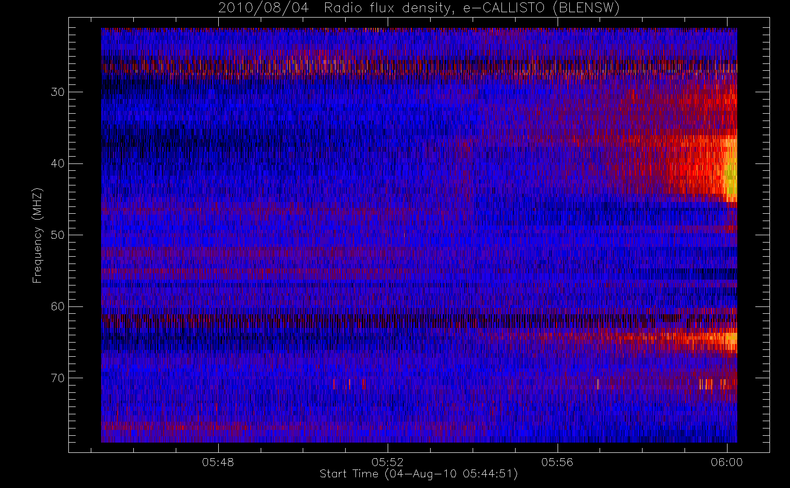Click the 30 frequency tick label
The image size is (790, 488).
(x=58, y=92)
